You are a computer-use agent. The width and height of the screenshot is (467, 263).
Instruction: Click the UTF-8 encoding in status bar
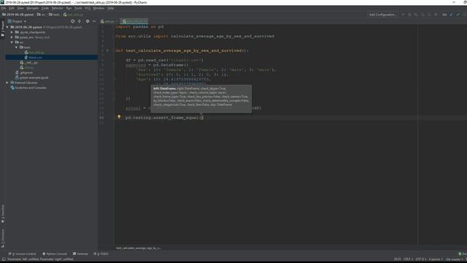pos(420,259)
